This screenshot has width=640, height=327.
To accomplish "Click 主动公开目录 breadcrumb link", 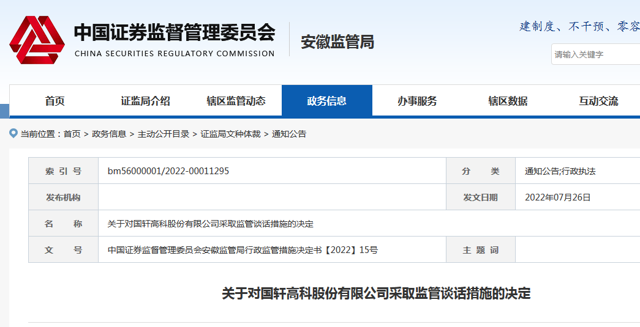I will (x=164, y=134).
